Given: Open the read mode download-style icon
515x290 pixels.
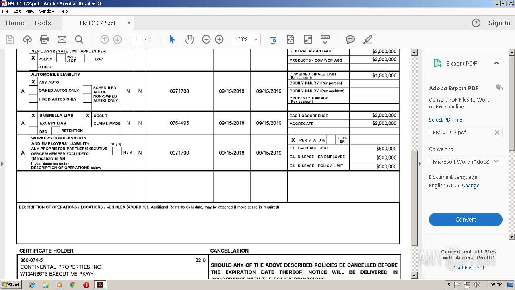Looking at the screenshot, I should coord(325,39).
